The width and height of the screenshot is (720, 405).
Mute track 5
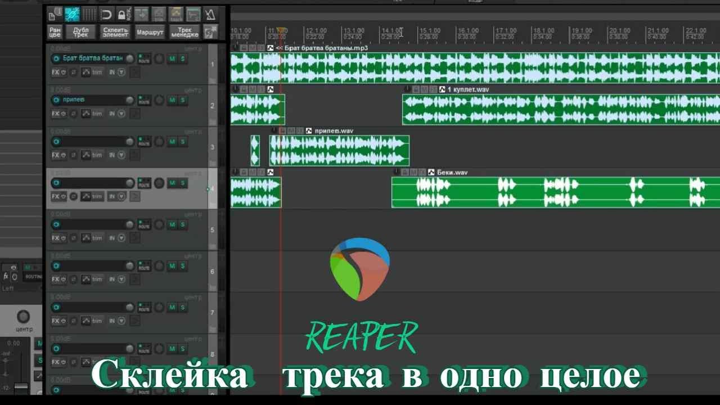click(172, 224)
